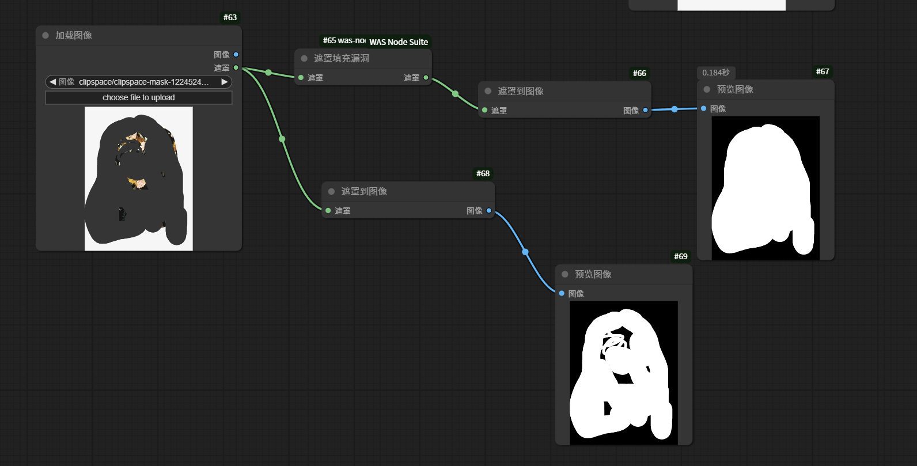Click link midpoint between node #66 and preview #67
Viewport: 917px width, 466px height.
[675, 109]
